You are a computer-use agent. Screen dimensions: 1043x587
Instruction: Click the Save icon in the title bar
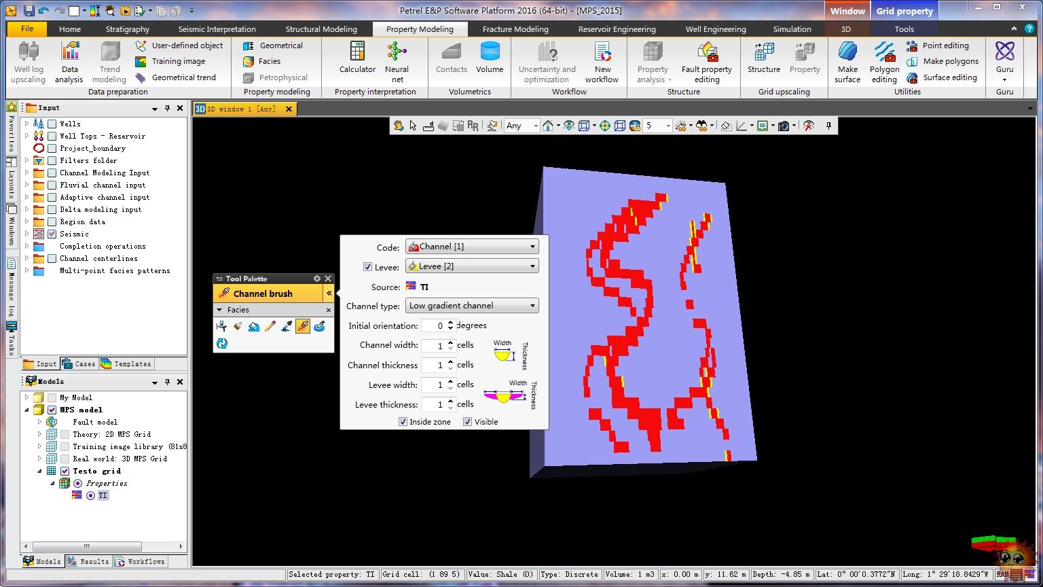29,10
